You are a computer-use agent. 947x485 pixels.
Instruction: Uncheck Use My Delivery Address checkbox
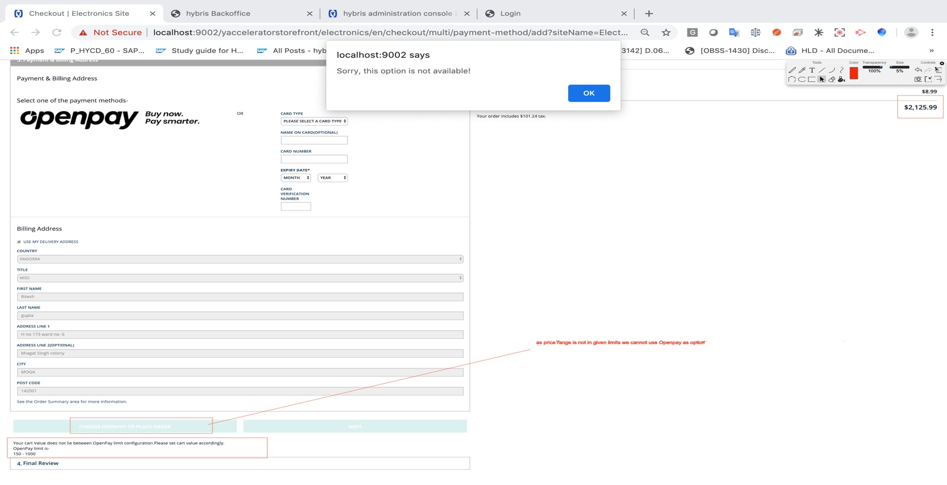click(19, 242)
